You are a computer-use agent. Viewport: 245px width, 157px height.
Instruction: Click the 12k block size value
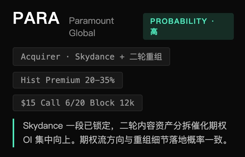127,103
